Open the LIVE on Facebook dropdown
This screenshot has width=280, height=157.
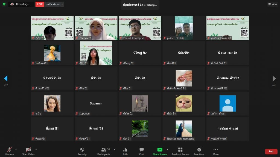[62, 4]
